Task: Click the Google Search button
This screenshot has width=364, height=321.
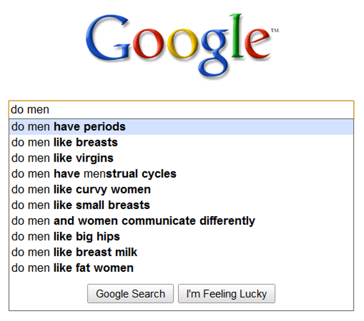Action: [x=130, y=294]
